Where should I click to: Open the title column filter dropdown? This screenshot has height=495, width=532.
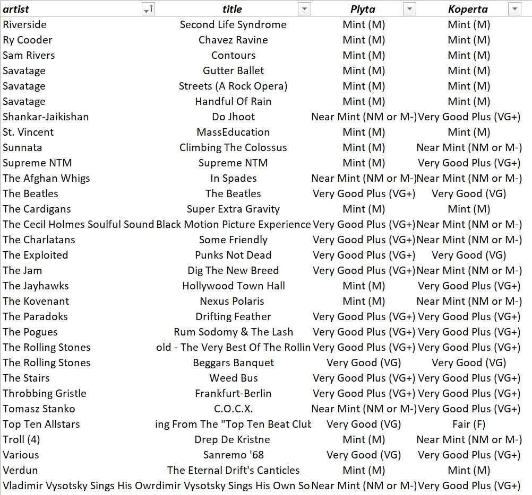pos(304,9)
